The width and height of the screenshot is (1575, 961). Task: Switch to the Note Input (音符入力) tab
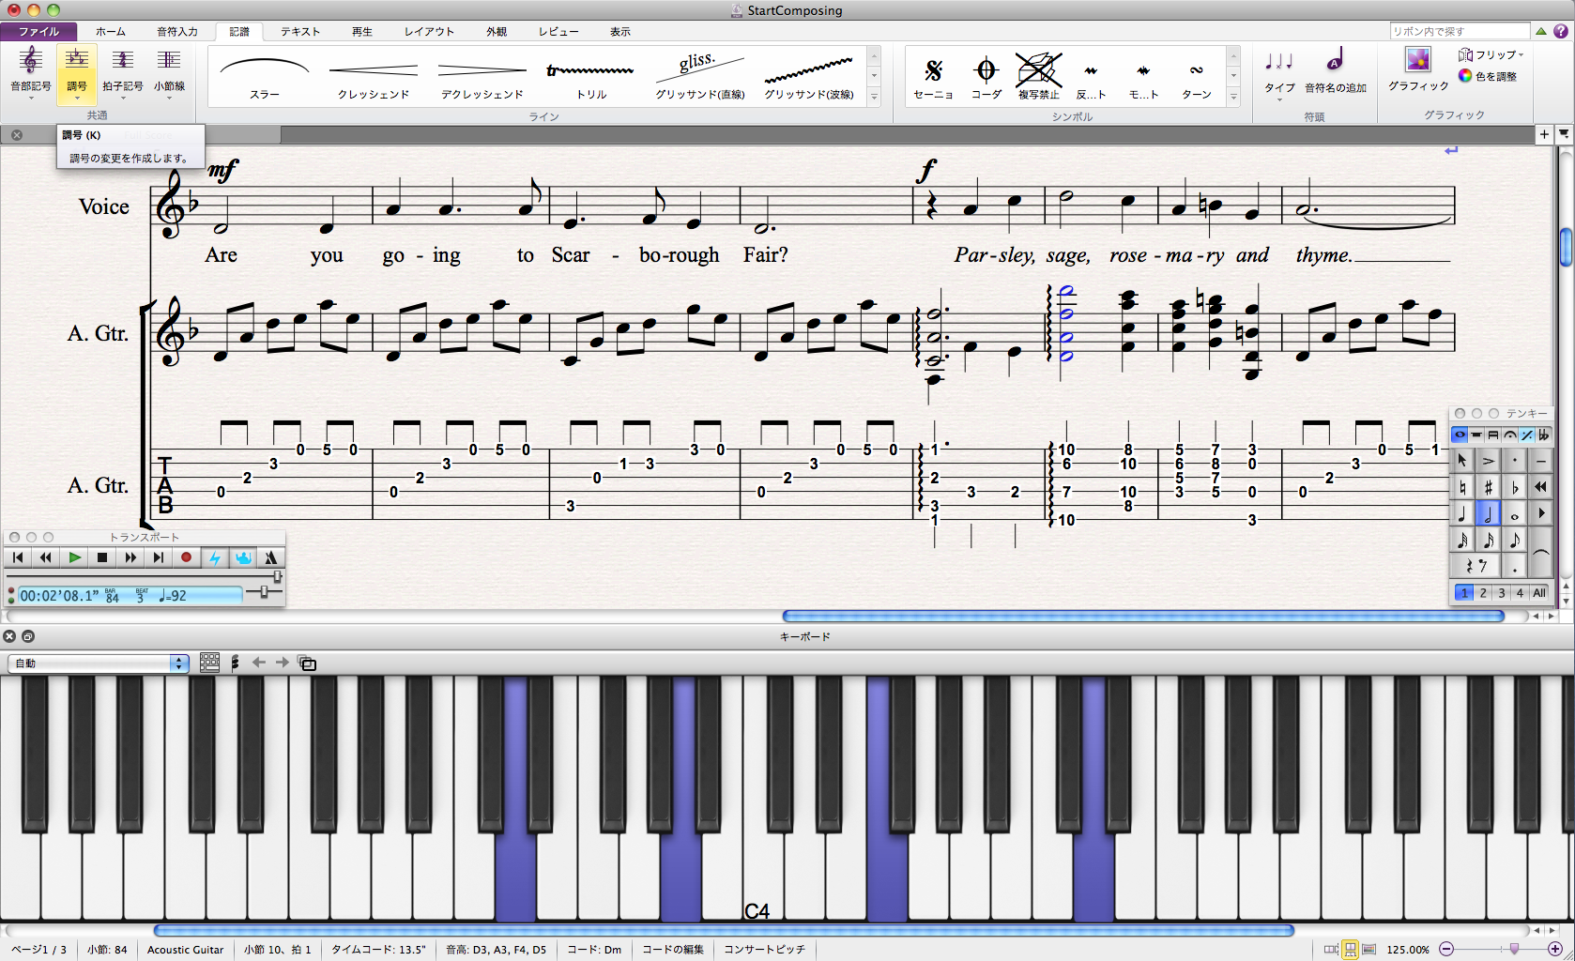click(177, 31)
